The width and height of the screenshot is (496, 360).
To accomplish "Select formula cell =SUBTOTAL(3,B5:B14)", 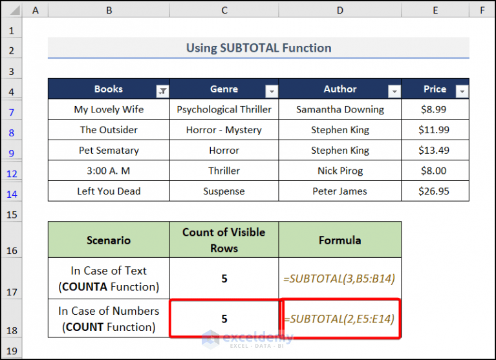I will click(x=340, y=279).
